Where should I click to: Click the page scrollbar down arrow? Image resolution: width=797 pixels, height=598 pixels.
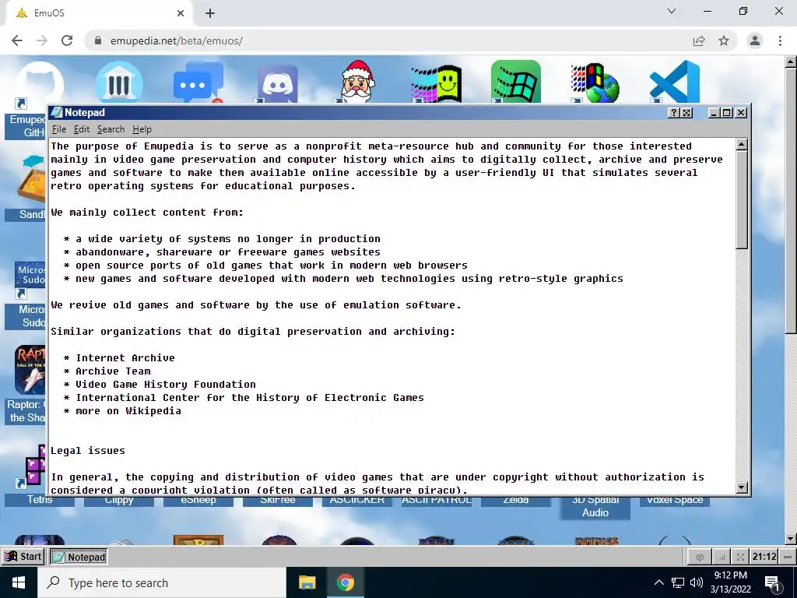pyautogui.click(x=791, y=539)
